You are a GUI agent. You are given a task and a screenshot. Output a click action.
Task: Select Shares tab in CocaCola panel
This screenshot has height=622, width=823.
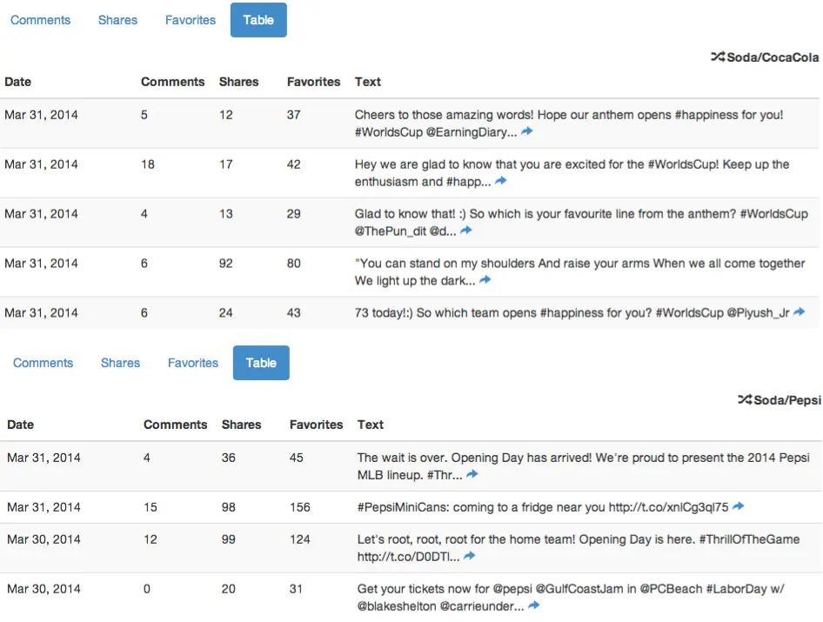coord(117,20)
